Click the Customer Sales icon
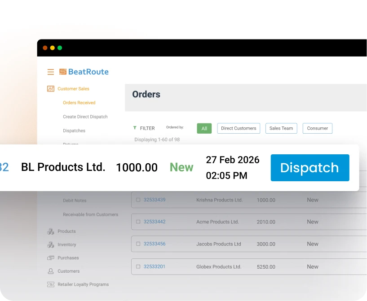 (x=51, y=89)
